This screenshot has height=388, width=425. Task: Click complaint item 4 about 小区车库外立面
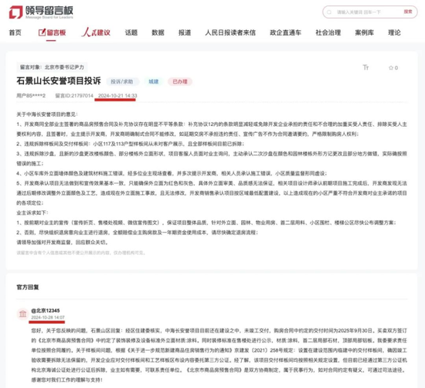pos(172,174)
